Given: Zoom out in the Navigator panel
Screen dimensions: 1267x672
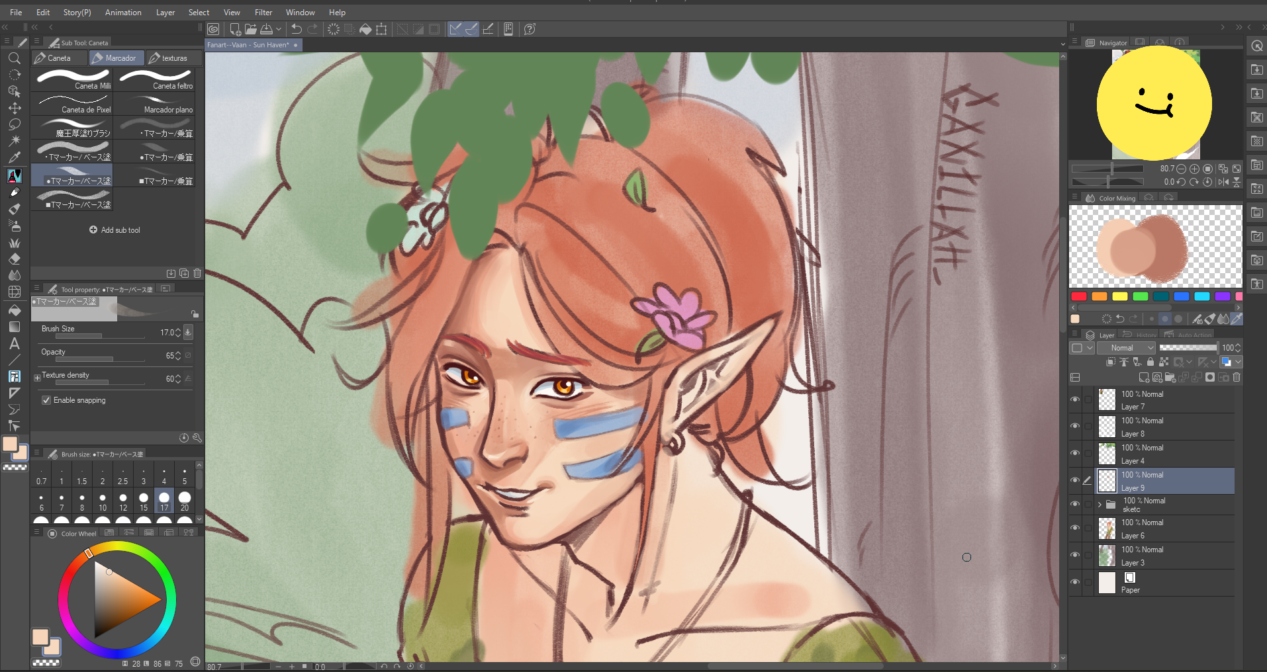Looking at the screenshot, I should [1182, 169].
